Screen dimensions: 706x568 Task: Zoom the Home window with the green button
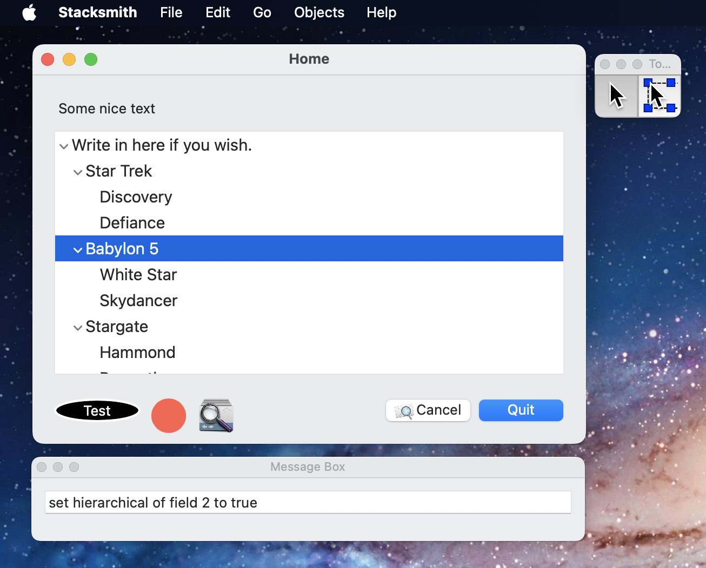[x=91, y=59]
